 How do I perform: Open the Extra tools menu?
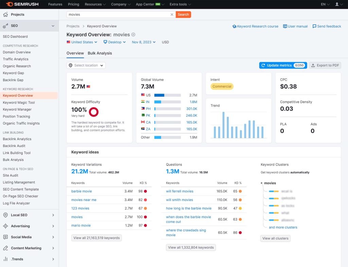pos(180,4)
